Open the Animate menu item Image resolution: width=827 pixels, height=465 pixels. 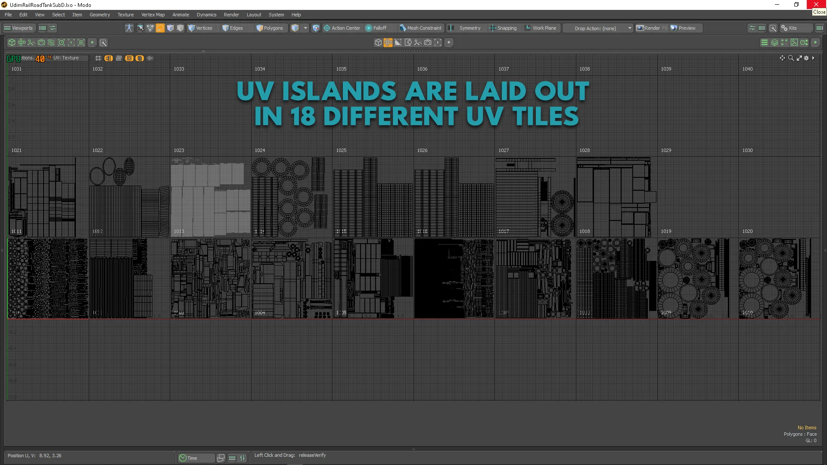pos(180,14)
